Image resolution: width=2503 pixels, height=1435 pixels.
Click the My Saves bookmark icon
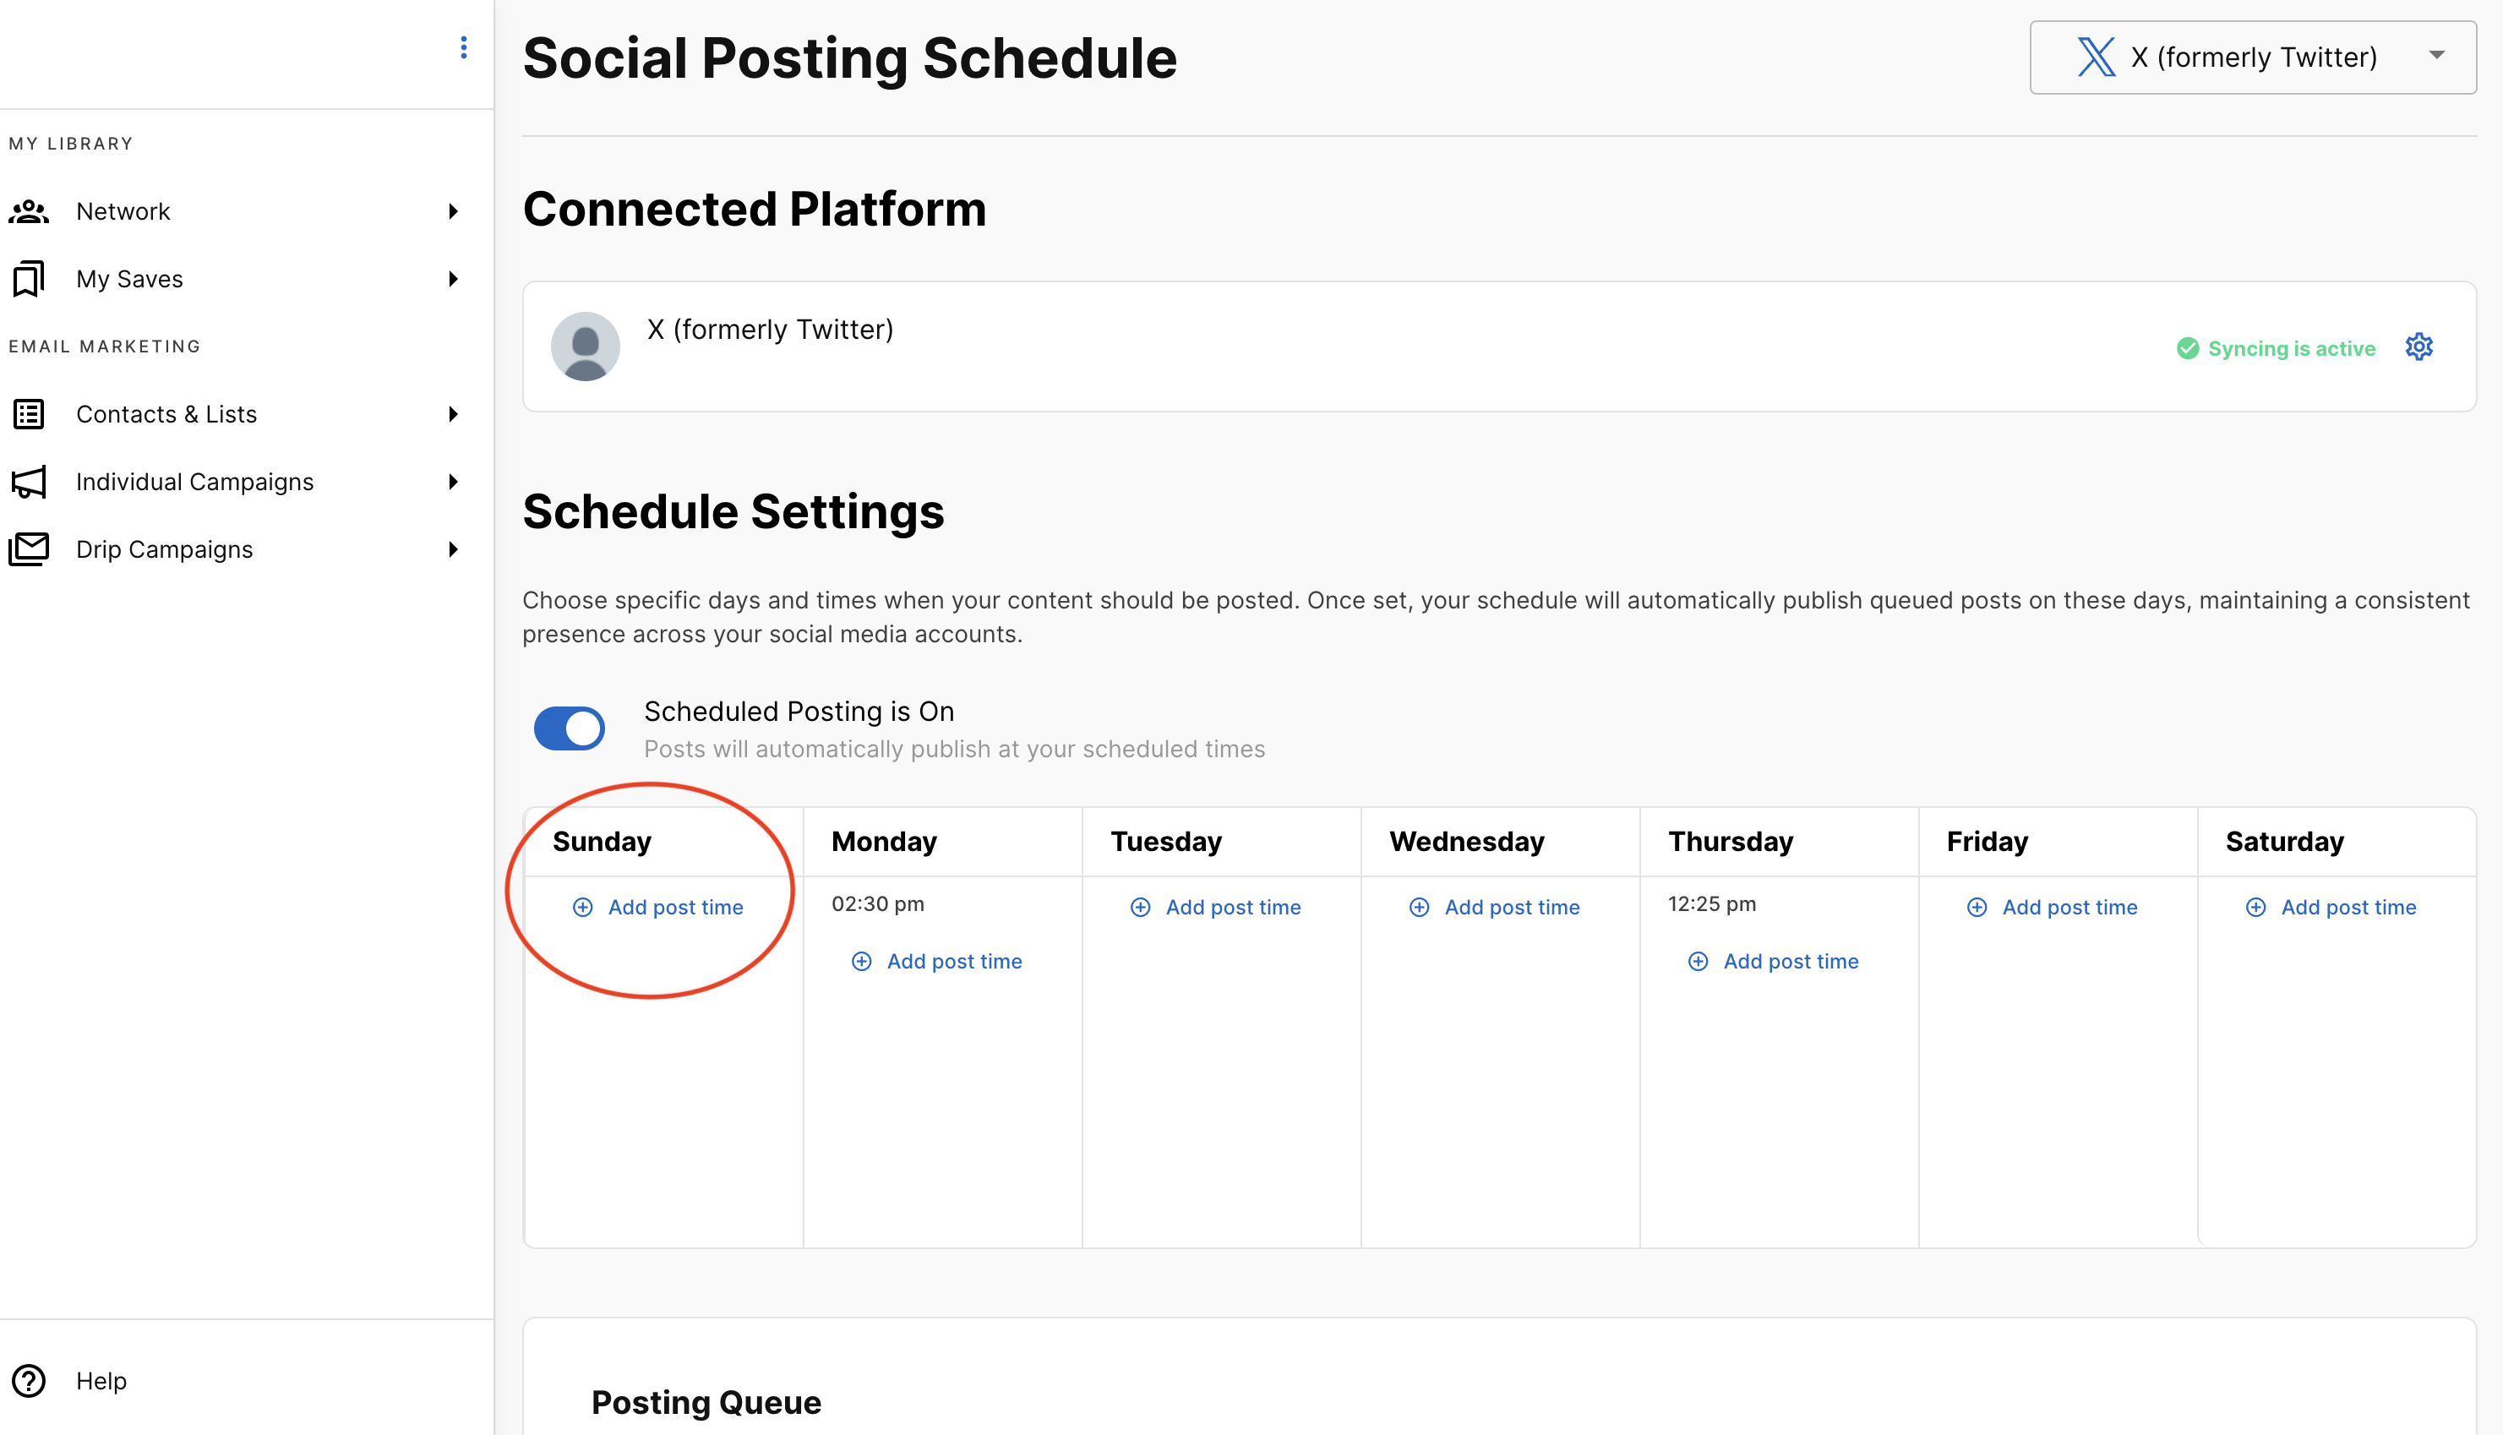(29, 279)
